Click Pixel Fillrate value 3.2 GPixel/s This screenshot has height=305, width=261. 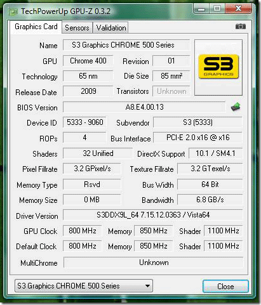pyautogui.click(x=92, y=169)
